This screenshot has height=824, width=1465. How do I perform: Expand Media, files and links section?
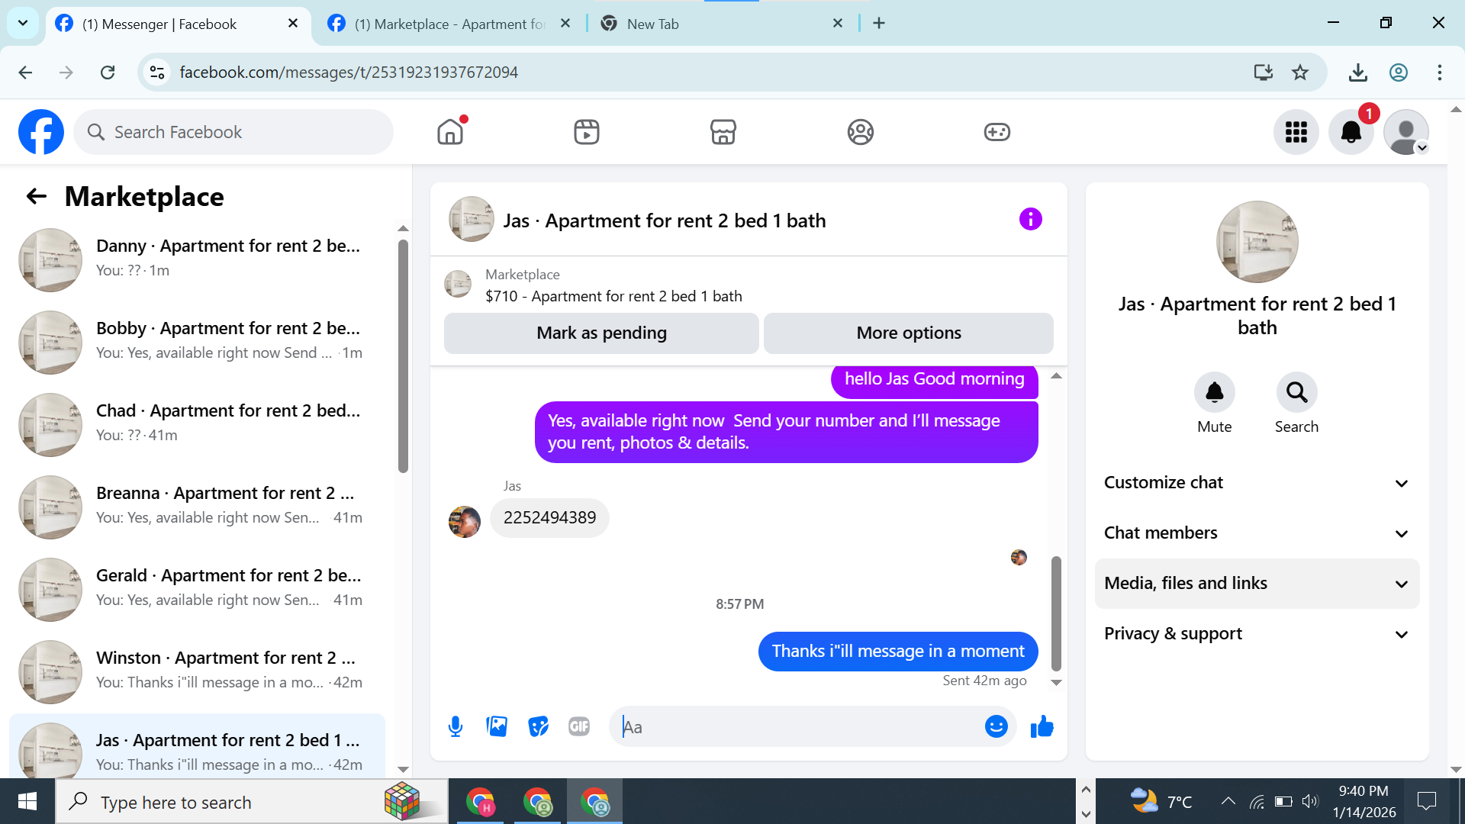(x=1257, y=584)
